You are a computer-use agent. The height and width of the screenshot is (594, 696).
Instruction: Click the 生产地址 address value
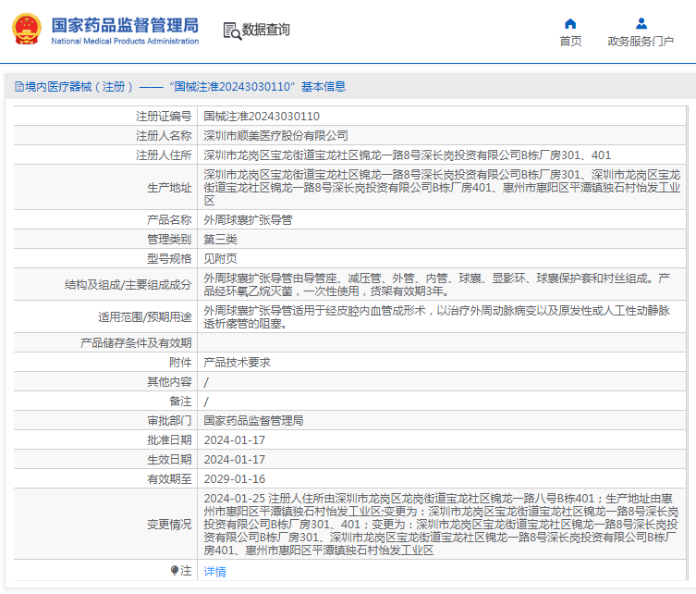[442, 188]
